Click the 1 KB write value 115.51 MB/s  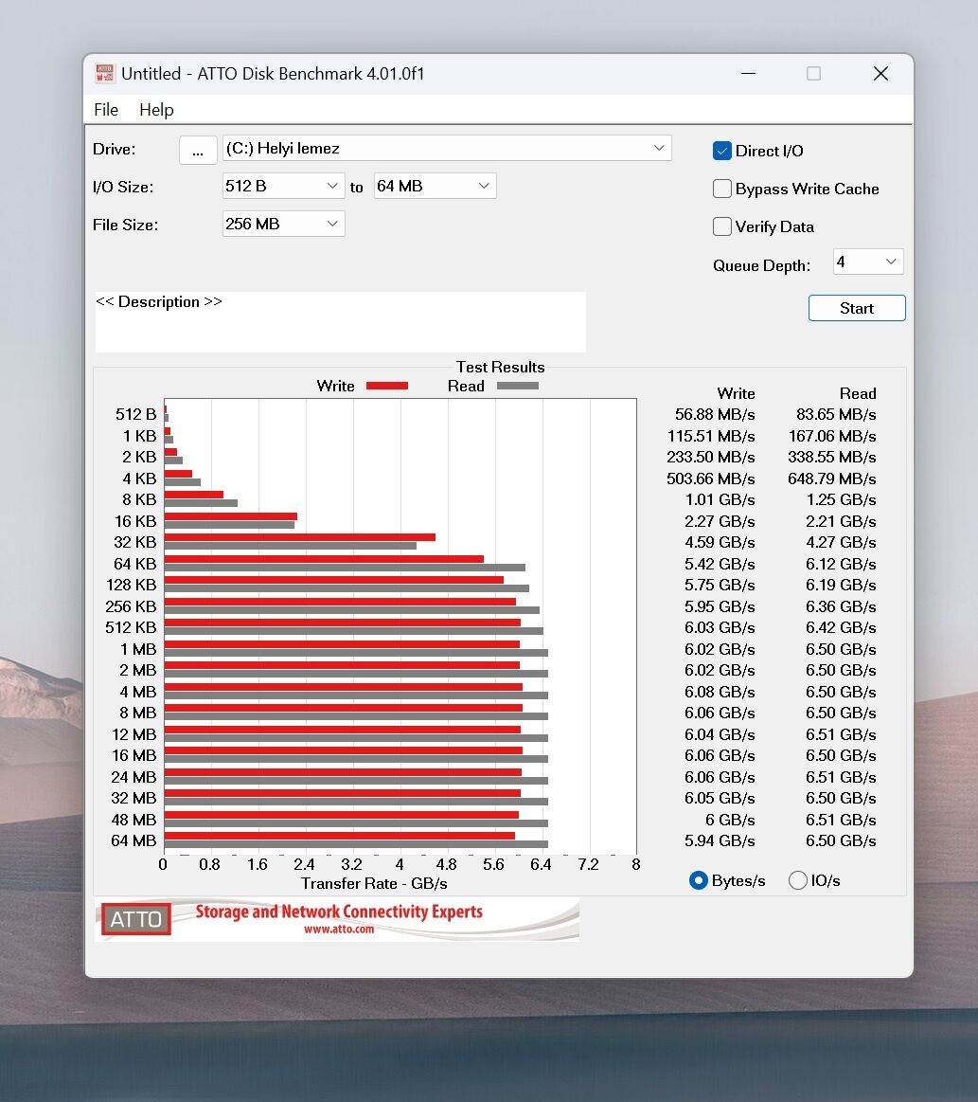point(710,436)
